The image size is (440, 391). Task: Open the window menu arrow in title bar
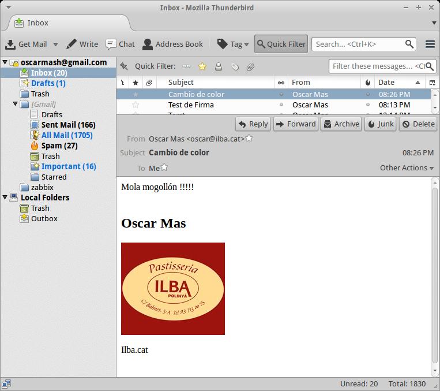[9, 8]
